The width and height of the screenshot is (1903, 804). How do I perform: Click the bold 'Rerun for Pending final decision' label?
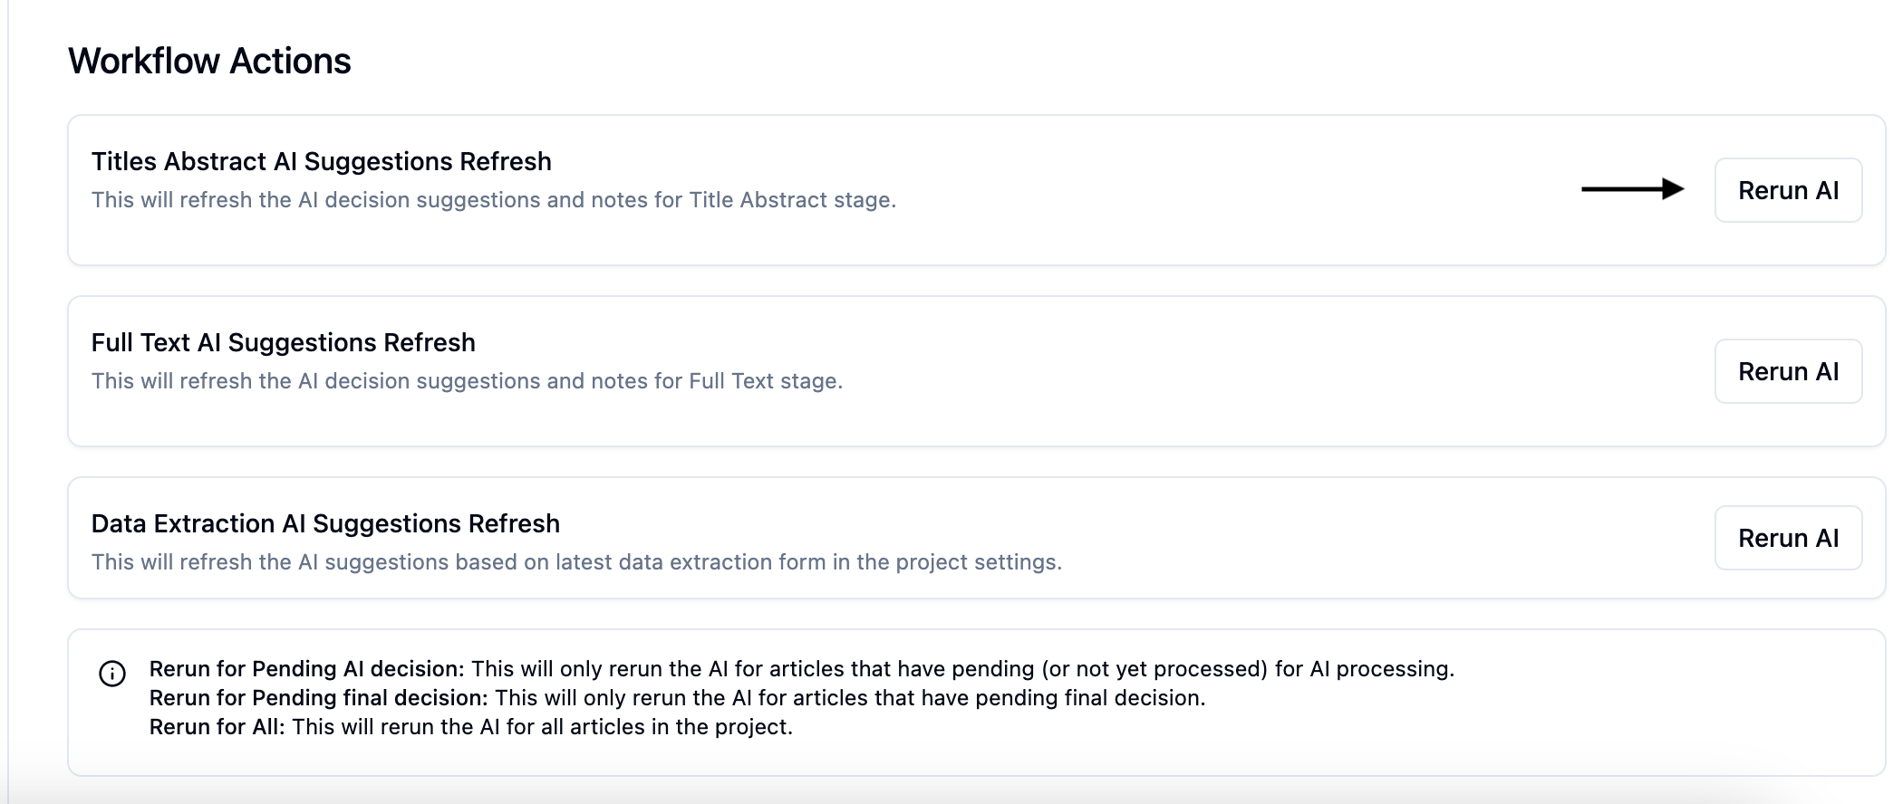coord(318,698)
